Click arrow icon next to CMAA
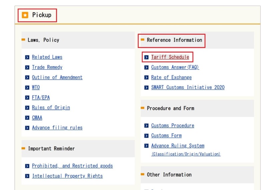The height and width of the screenshot is (190, 267). click(x=27, y=118)
